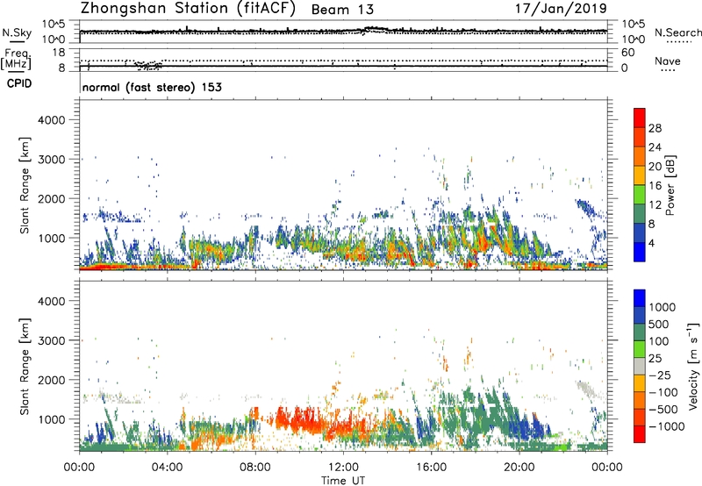
Task: Click the '28' tick on Power colorbar
Action: [x=655, y=128]
